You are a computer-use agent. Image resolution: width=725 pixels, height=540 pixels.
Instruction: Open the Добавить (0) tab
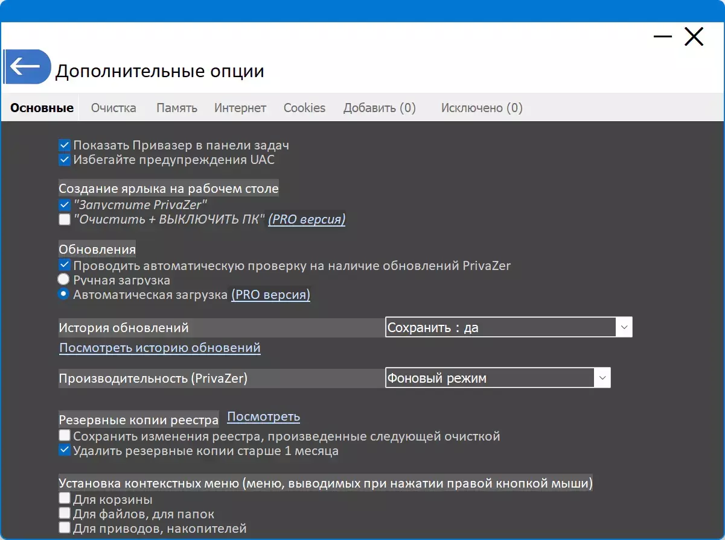379,107
